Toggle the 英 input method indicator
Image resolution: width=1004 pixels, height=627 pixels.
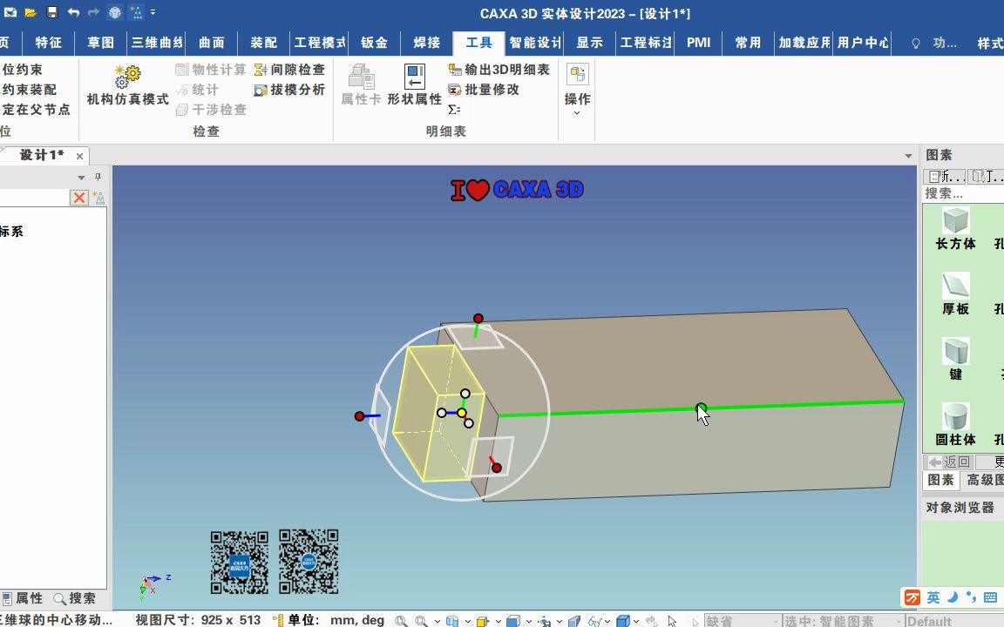coord(932,597)
